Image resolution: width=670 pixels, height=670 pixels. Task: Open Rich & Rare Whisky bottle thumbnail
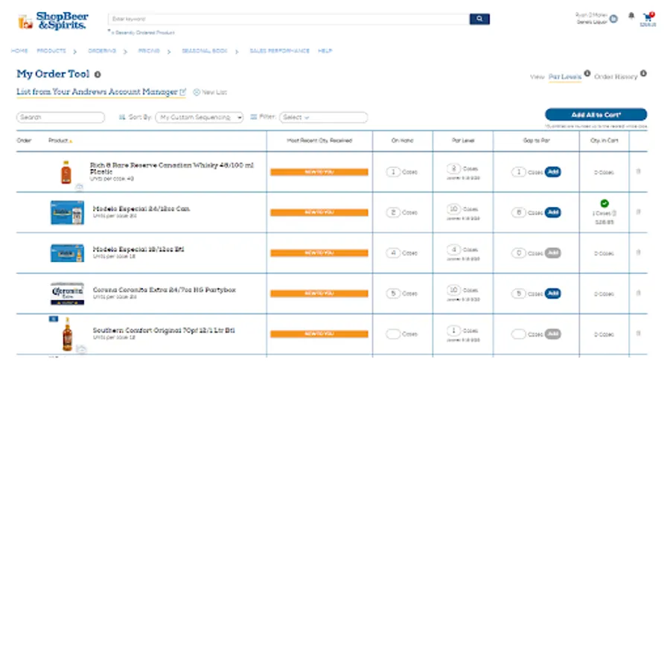pos(66,172)
